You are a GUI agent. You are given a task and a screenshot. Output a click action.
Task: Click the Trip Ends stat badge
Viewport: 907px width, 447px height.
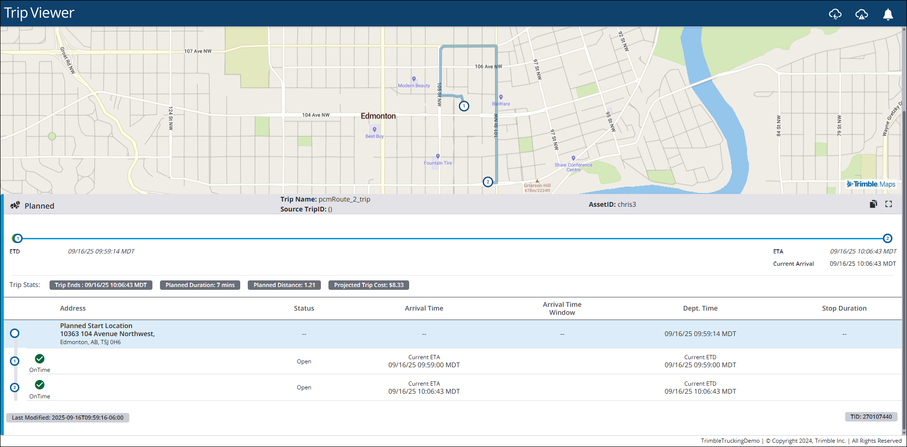click(x=101, y=285)
